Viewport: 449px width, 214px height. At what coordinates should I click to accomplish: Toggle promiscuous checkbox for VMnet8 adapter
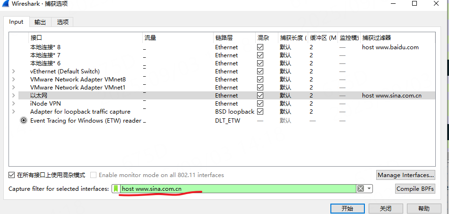point(260,79)
